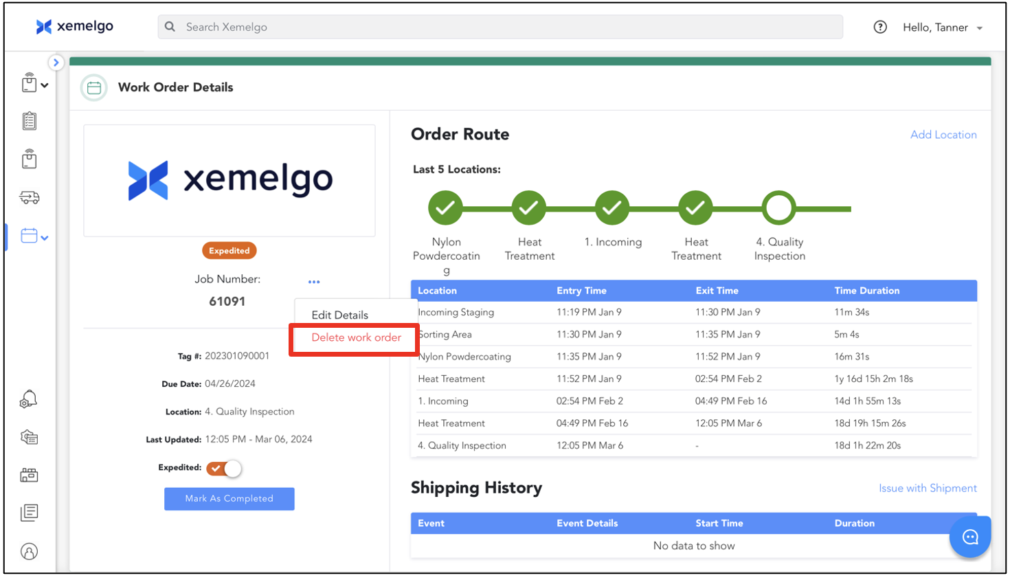Click the Xemelgo logo in the header

75,27
